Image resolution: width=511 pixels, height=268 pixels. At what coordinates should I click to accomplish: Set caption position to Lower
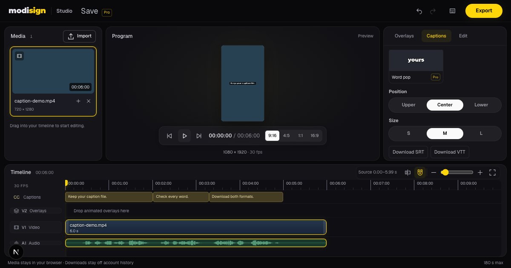click(x=482, y=105)
